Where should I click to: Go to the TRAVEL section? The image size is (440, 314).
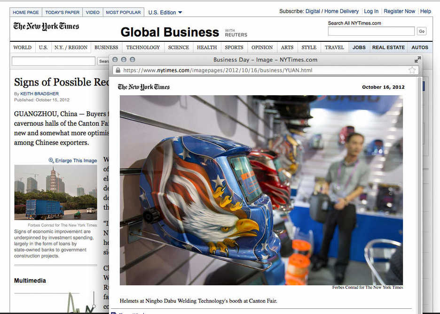coord(334,47)
